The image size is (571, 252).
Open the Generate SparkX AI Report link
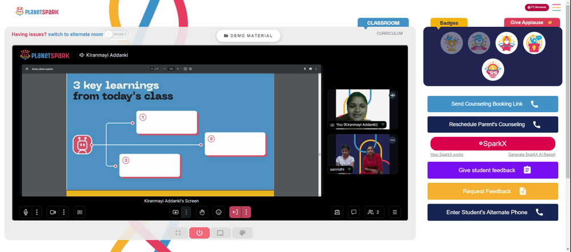(x=532, y=155)
